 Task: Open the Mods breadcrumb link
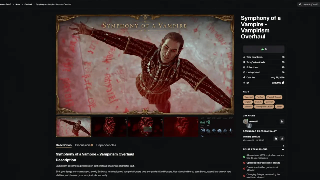[x=18, y=4]
